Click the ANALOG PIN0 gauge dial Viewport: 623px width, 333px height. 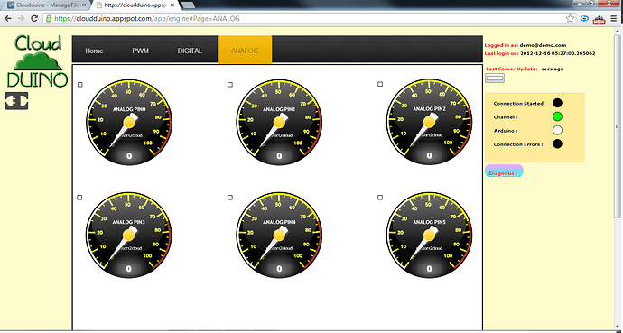click(x=129, y=122)
